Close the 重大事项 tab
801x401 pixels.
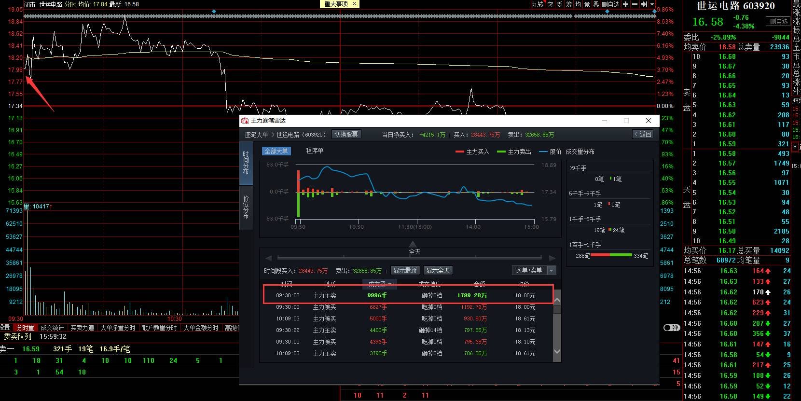click(x=354, y=4)
